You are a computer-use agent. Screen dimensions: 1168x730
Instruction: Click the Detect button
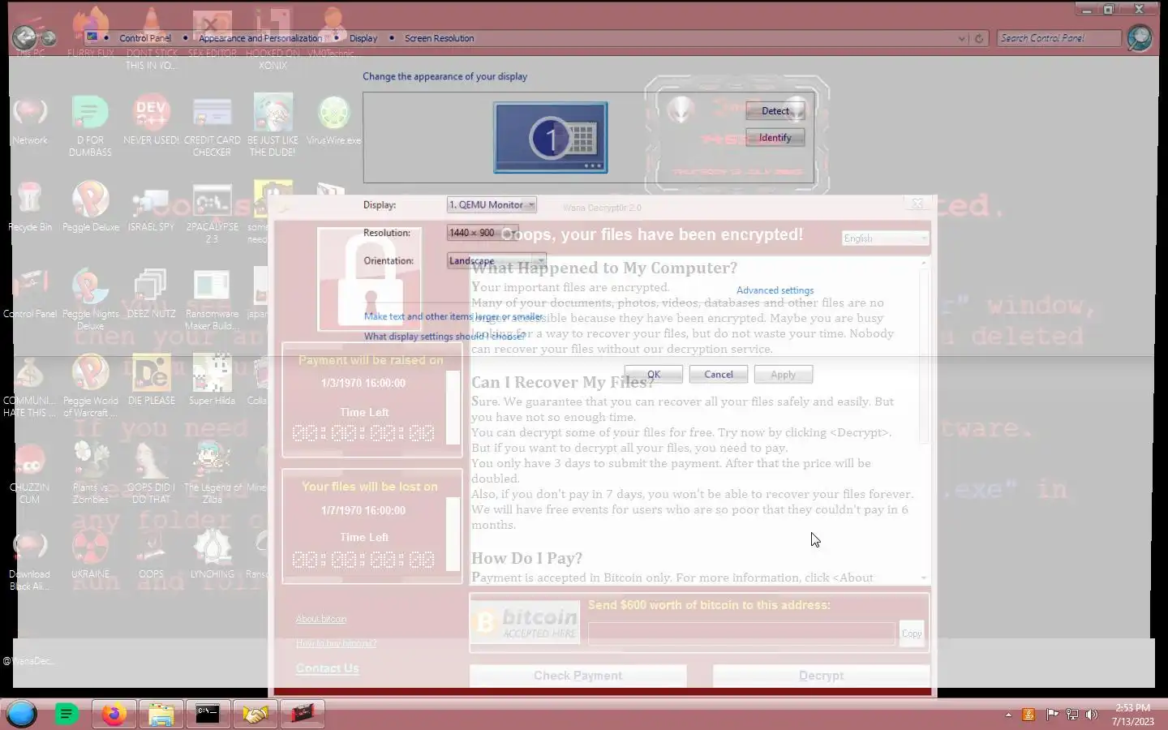[x=775, y=111]
